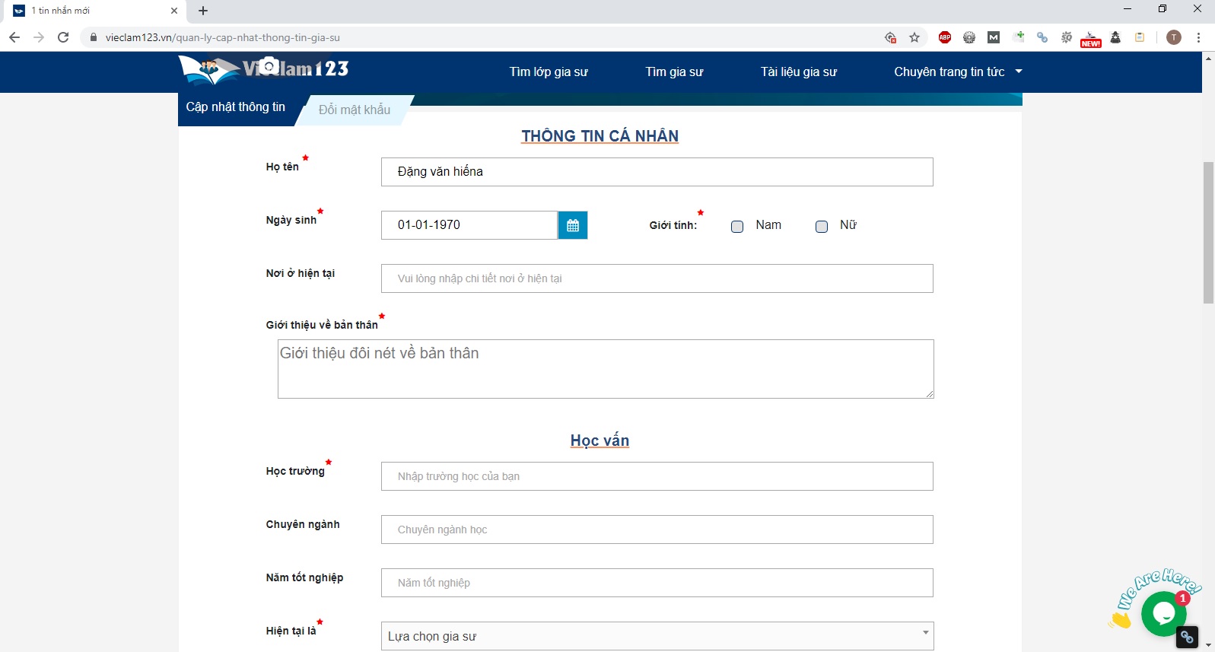Select the Nam gender checkbox
Image resolution: width=1215 pixels, height=652 pixels.
click(737, 227)
